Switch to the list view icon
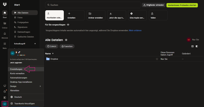Image resolution: width=204 pixels, height=107 pixels. (x=192, y=46)
